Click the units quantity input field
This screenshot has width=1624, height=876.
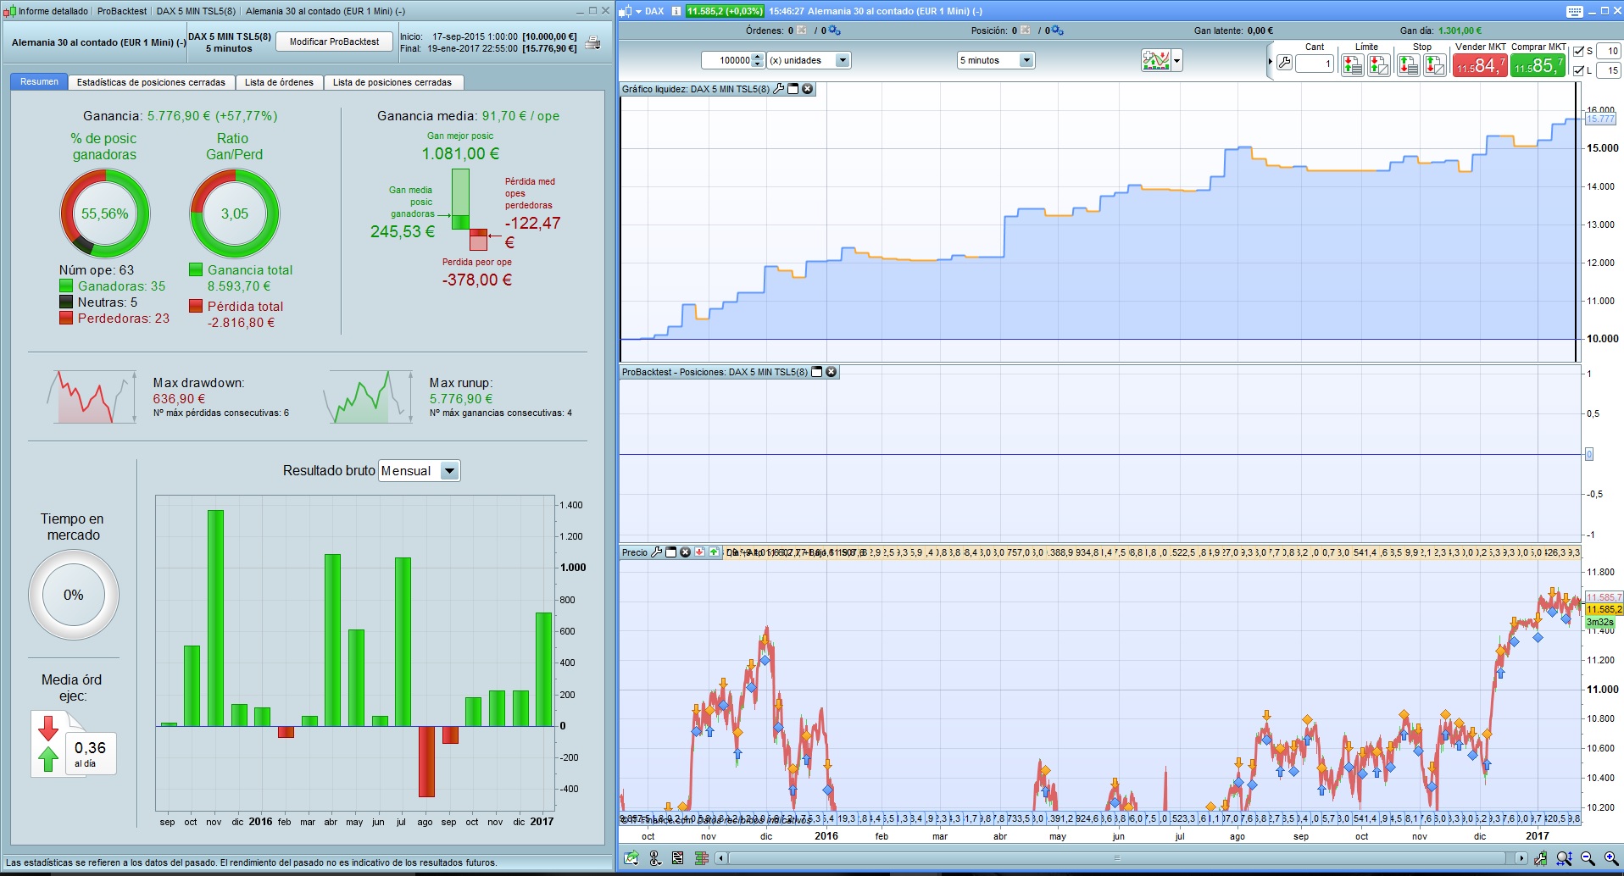(727, 60)
